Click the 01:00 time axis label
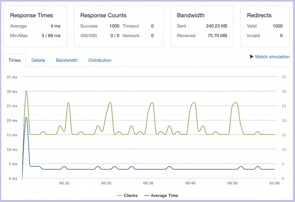Viewport: 295px width, 202px height. click(275, 183)
